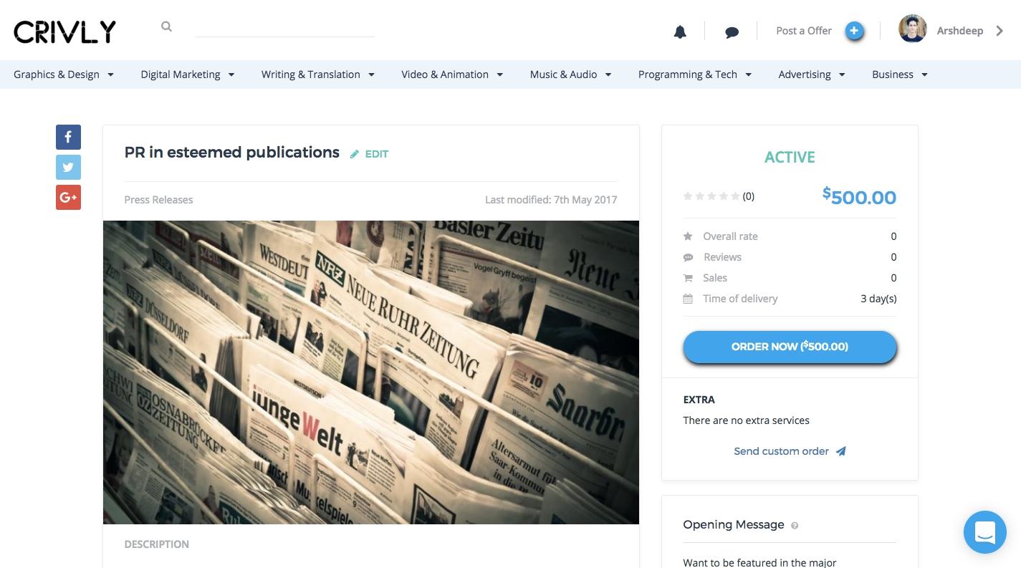Click the Sales cart icon
Screen dimensions: 1021x568
pos(688,278)
